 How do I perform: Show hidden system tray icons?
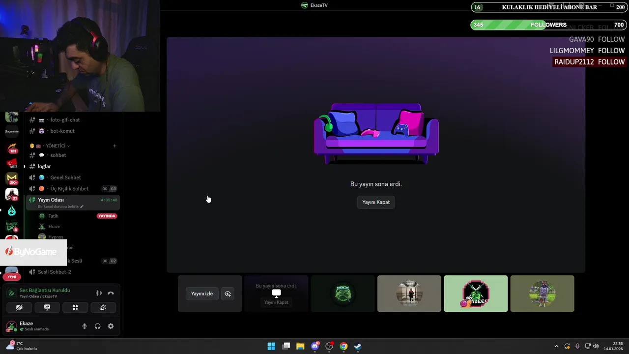click(556, 346)
